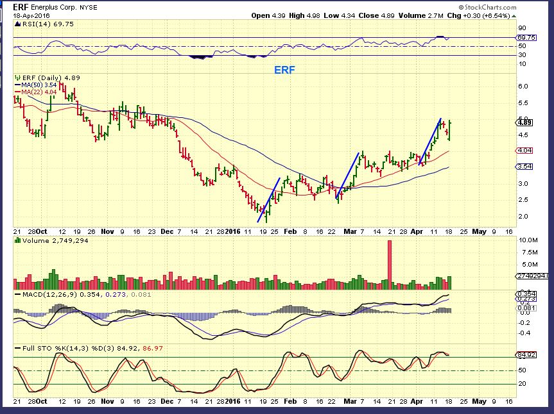Click the Chg +0.30 (+6.54%) header value
554x414 pixels.
(478, 16)
